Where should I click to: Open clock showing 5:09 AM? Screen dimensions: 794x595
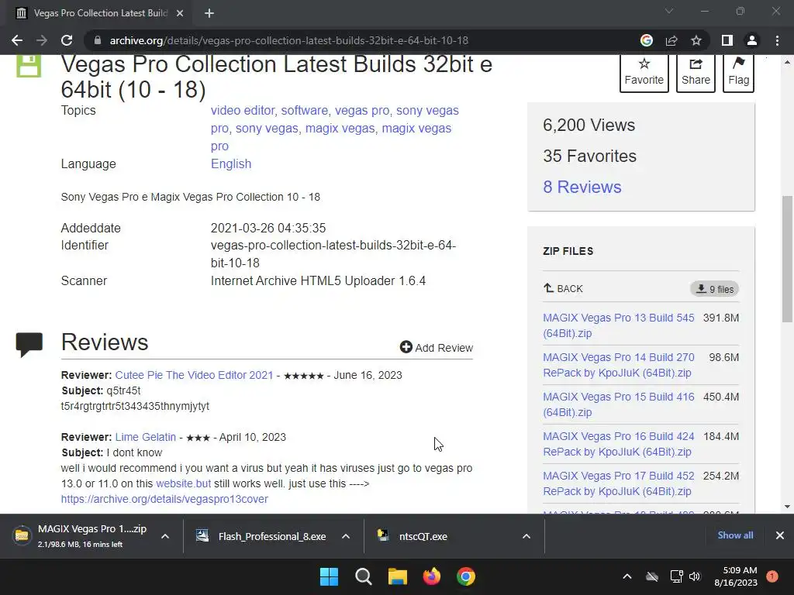(x=736, y=576)
